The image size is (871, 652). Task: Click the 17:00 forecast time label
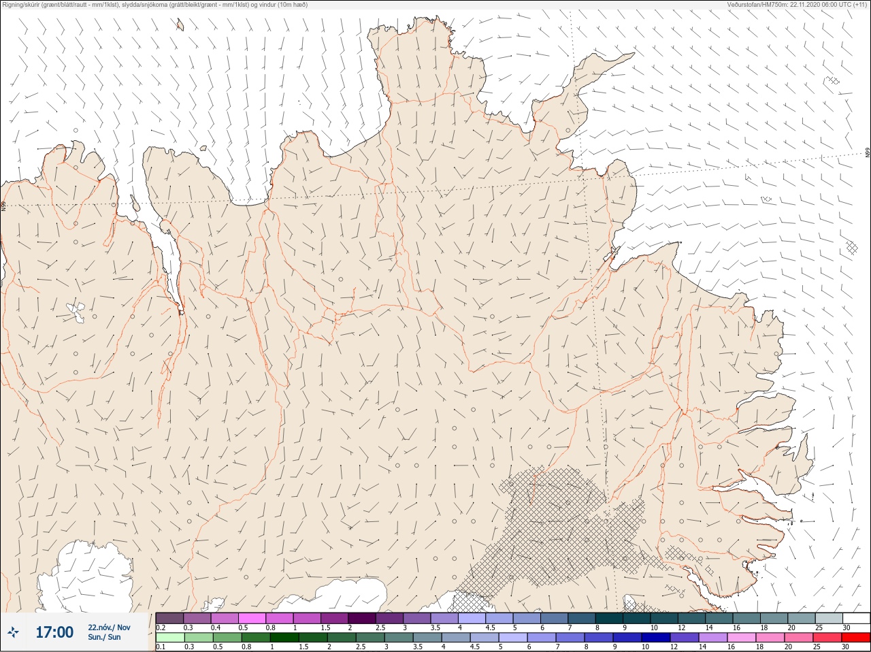54,632
